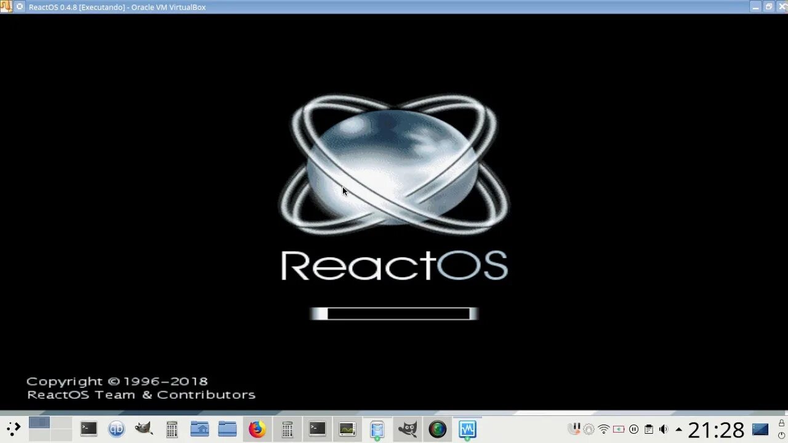Image resolution: width=788 pixels, height=443 pixels.
Task: Click the media pause tray icon
Action: (633, 429)
